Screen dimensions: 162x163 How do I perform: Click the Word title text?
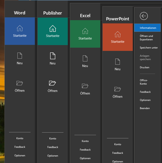19,13
